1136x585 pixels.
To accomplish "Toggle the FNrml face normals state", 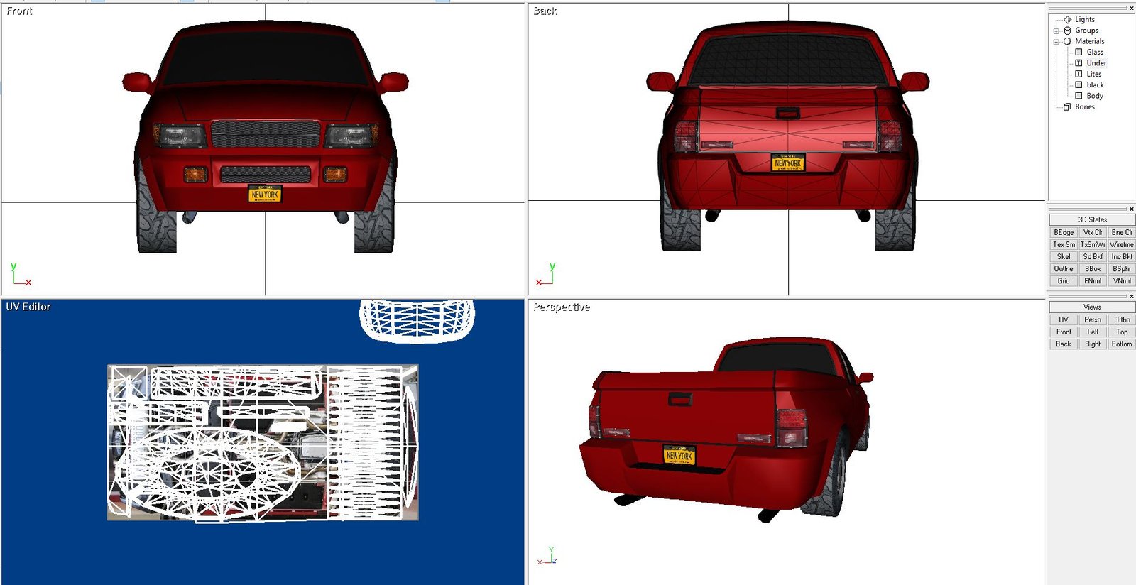I will 1093,281.
